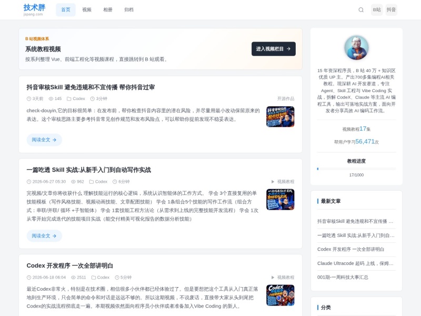Image resolution: width=421 pixels, height=316 pixels.
Task: Open the 相册 nav item
Action: pos(108,9)
